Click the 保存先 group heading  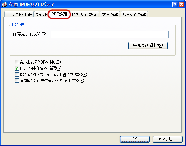coord(18,25)
